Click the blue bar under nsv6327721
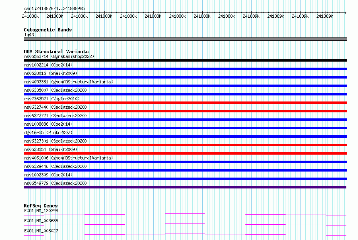358x240 pixels. [185, 120]
